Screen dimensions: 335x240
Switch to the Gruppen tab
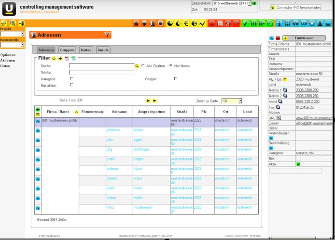pyautogui.click(x=67, y=50)
